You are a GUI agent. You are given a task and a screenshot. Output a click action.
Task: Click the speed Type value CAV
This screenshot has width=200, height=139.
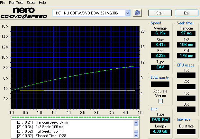[x=160, y=67]
